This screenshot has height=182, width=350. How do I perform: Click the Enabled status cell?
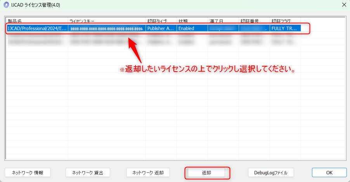(192, 29)
